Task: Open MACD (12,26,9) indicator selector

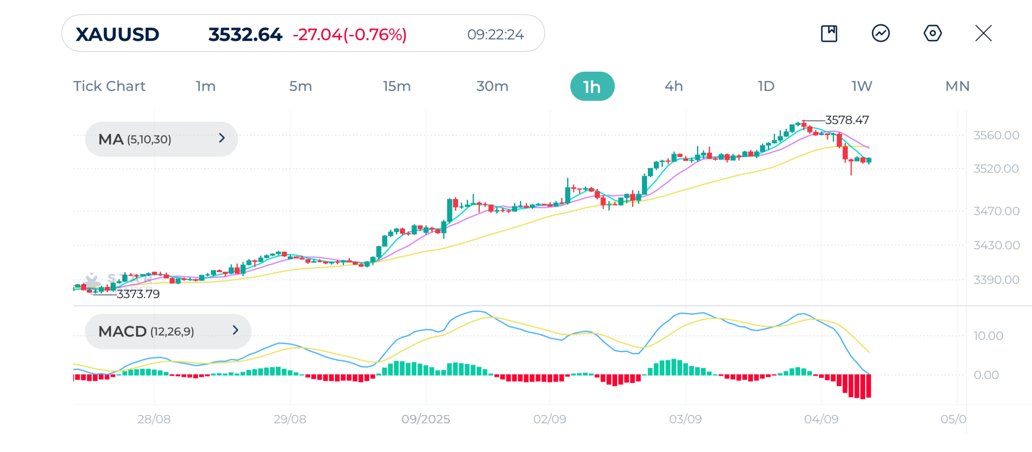Action: pyautogui.click(x=168, y=331)
